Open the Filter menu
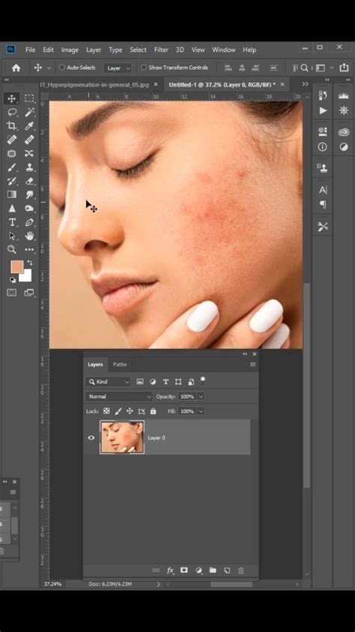Screen dimensions: 355x632 tap(161, 50)
